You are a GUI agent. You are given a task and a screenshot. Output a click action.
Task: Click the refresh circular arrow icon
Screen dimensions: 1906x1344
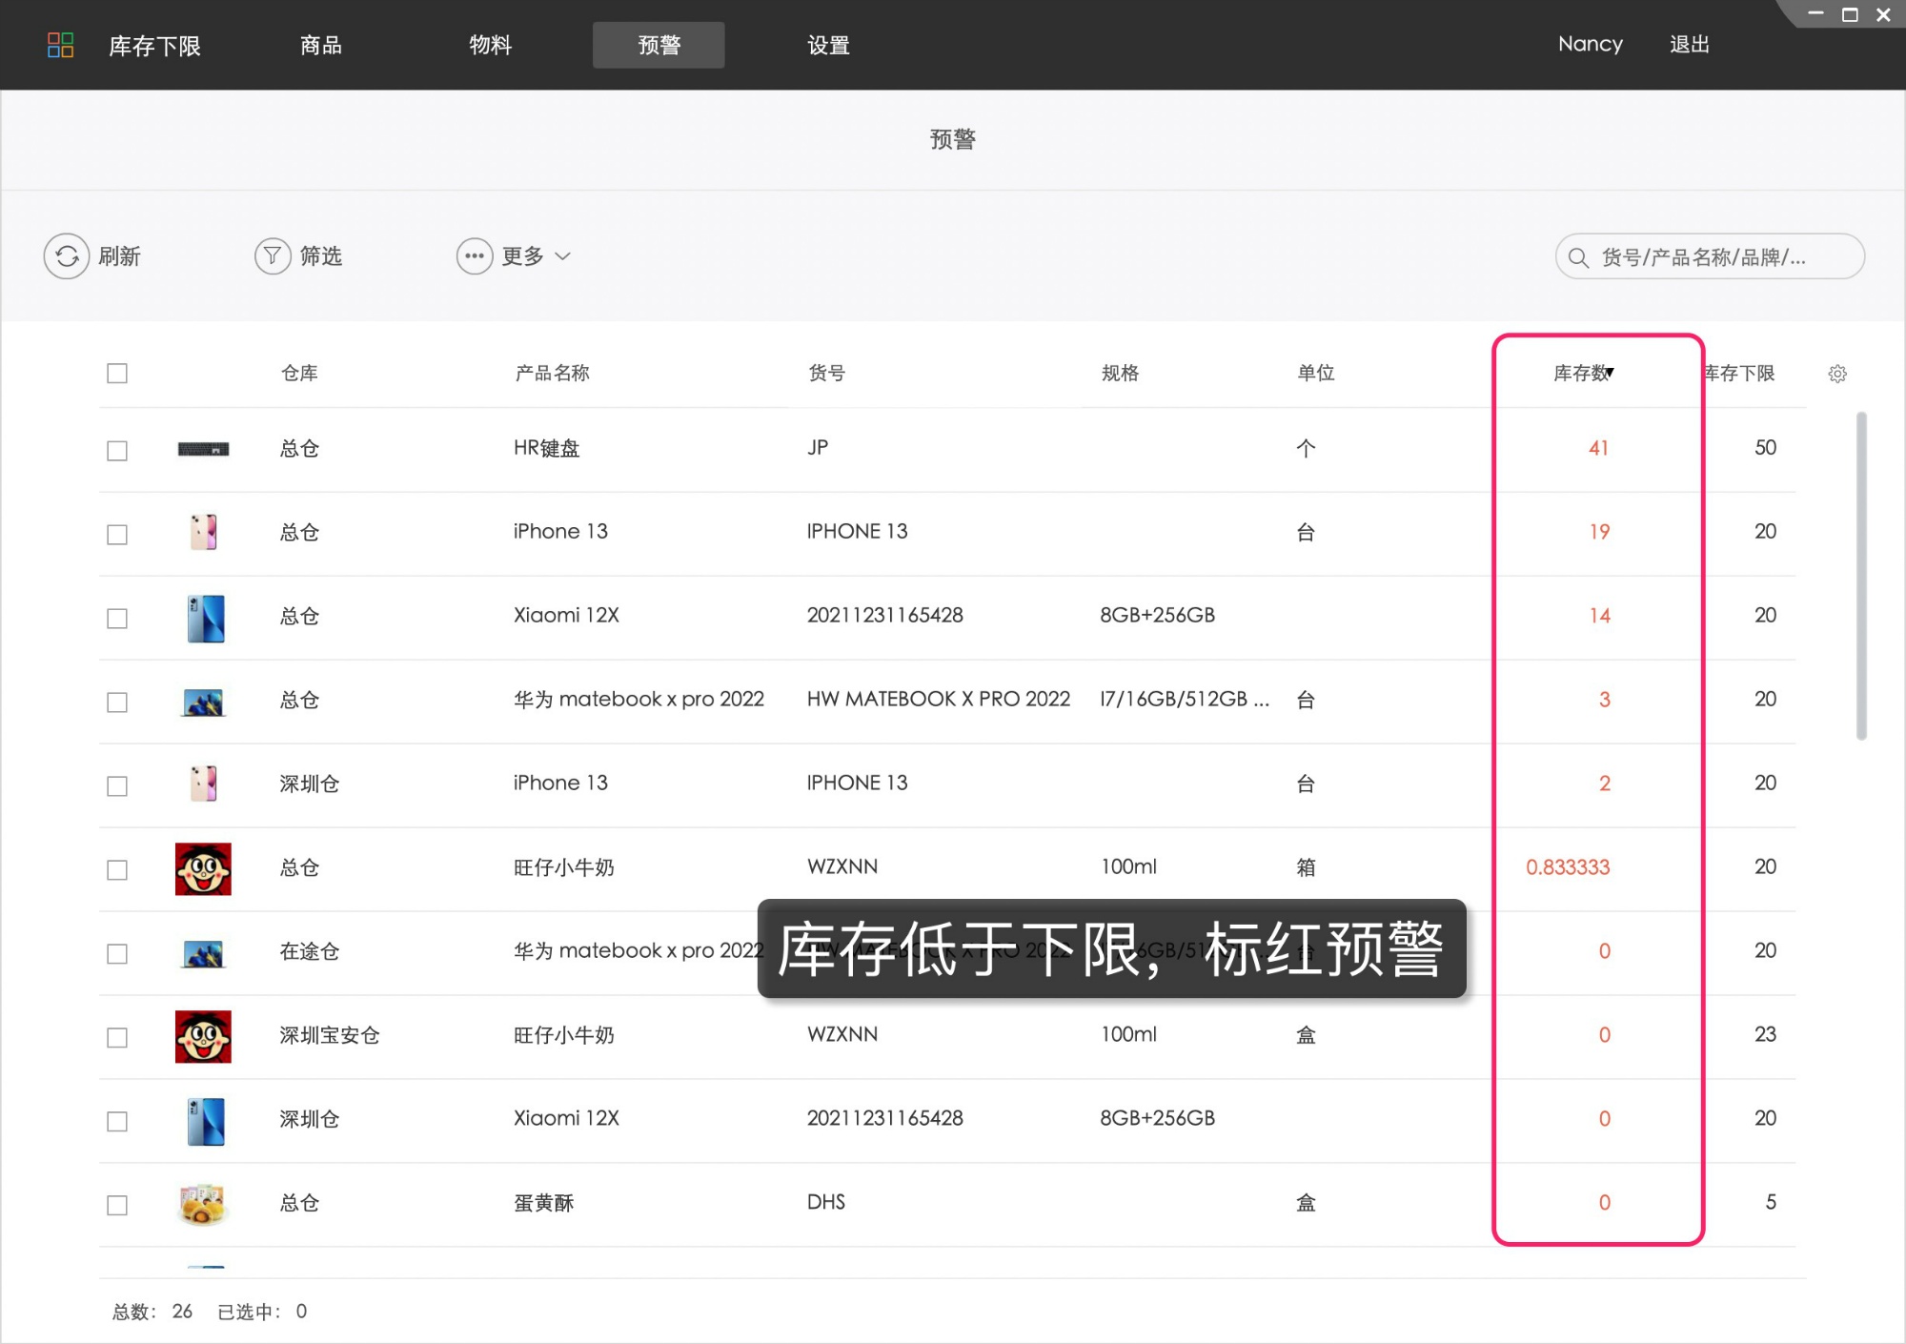point(67,256)
